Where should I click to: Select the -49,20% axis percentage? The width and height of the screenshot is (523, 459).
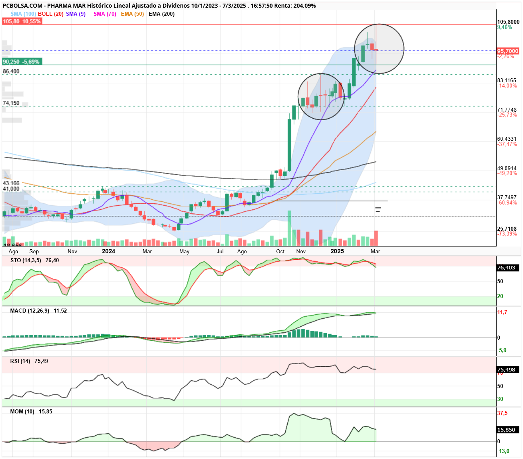(x=507, y=173)
